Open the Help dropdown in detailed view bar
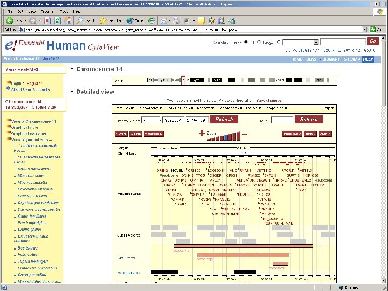The height and width of the screenshot is (291, 388). tap(328, 108)
